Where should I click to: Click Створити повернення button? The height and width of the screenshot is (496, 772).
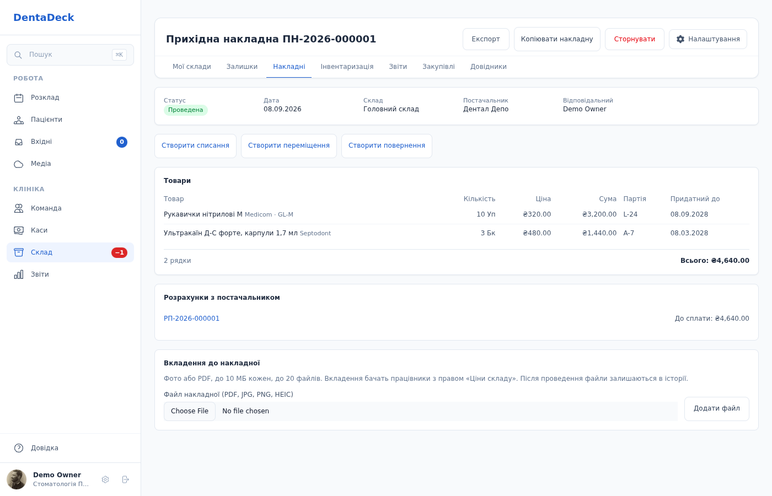pyautogui.click(x=387, y=146)
